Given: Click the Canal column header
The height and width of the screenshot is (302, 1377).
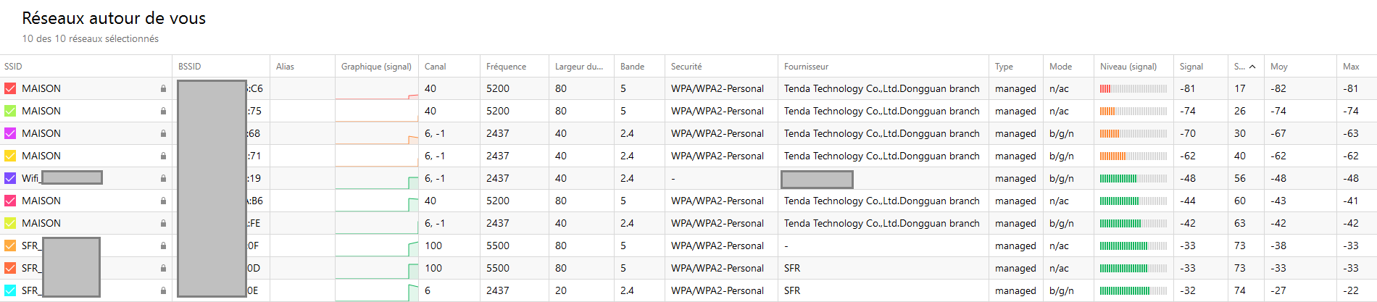Looking at the screenshot, I should (x=435, y=67).
